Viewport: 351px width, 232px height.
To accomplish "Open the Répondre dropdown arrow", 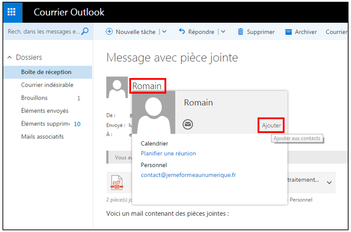I will (x=223, y=32).
